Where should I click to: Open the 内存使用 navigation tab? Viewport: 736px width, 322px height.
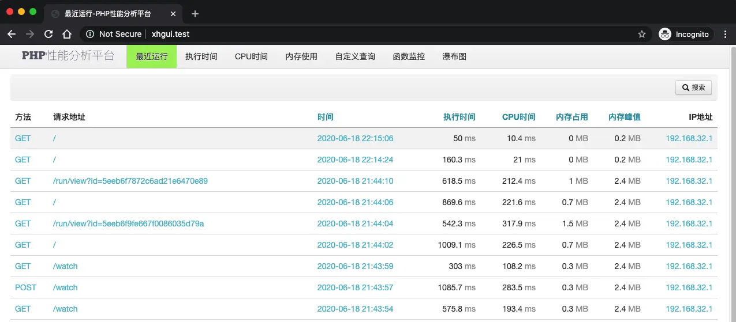pyautogui.click(x=301, y=56)
